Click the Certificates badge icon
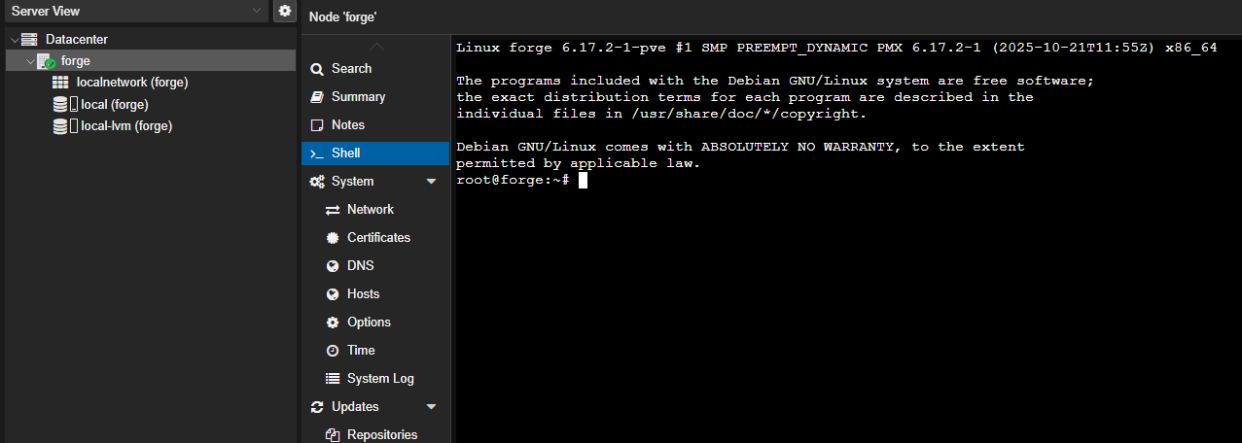 tap(333, 238)
